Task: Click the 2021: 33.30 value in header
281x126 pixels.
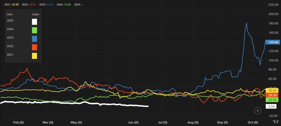Action: (12, 4)
